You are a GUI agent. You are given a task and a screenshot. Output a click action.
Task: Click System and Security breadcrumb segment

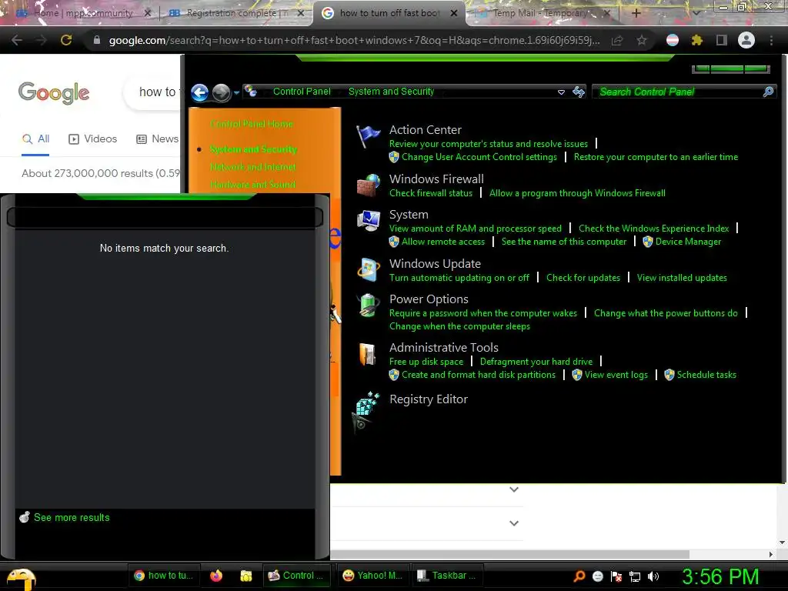[390, 92]
